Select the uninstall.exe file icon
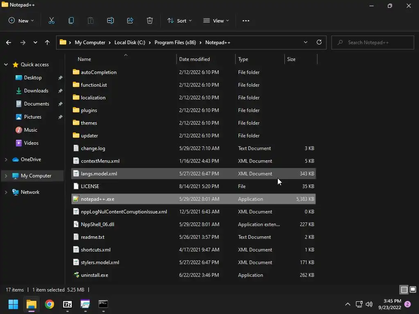The width and height of the screenshot is (419, 314). [76, 275]
